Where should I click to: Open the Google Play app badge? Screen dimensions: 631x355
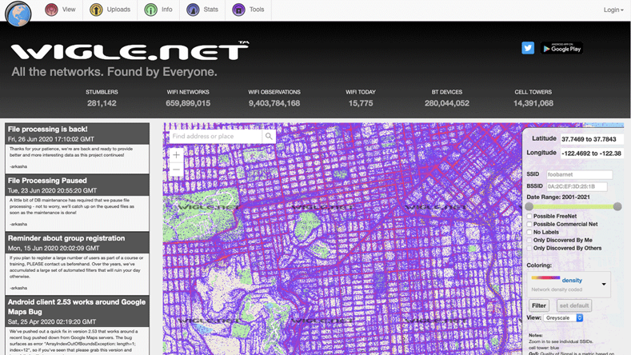(x=561, y=48)
